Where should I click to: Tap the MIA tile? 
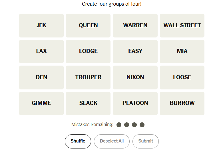click(x=182, y=51)
